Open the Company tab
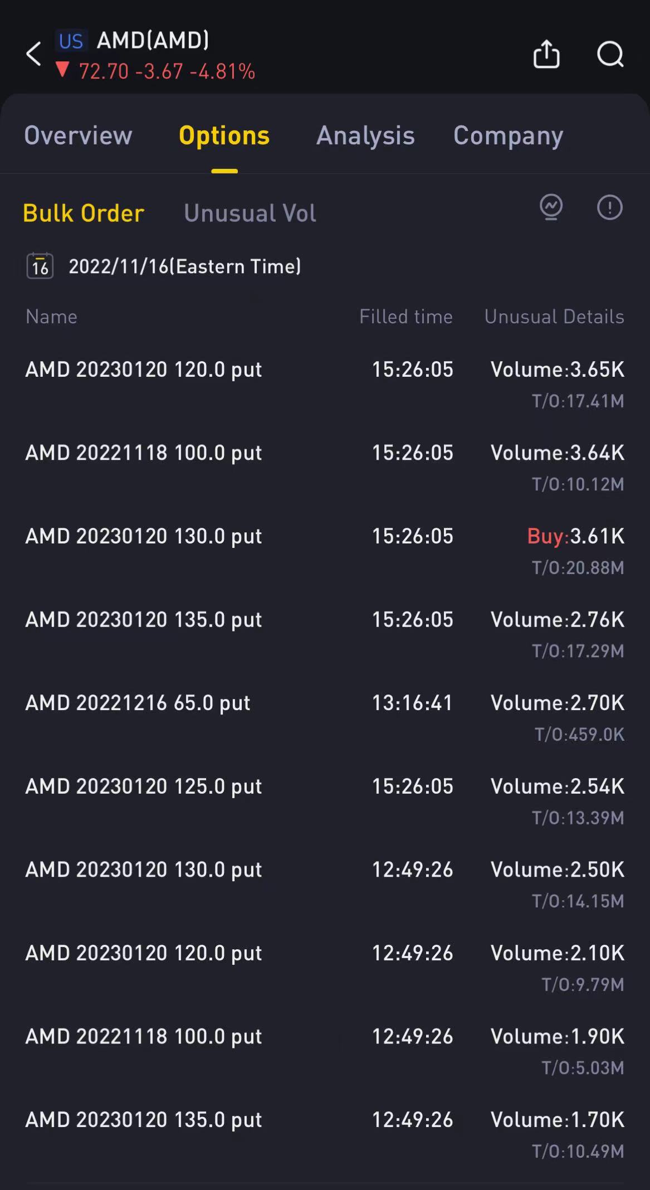The height and width of the screenshot is (1190, 650). tap(508, 135)
